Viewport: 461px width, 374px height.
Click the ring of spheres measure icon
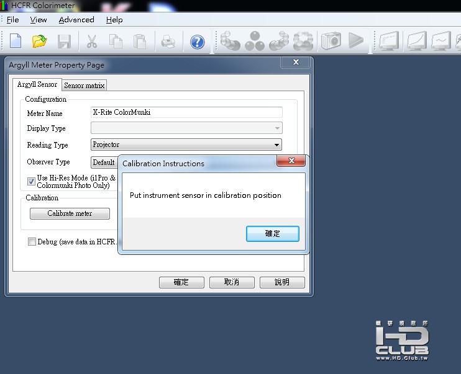(x=303, y=41)
